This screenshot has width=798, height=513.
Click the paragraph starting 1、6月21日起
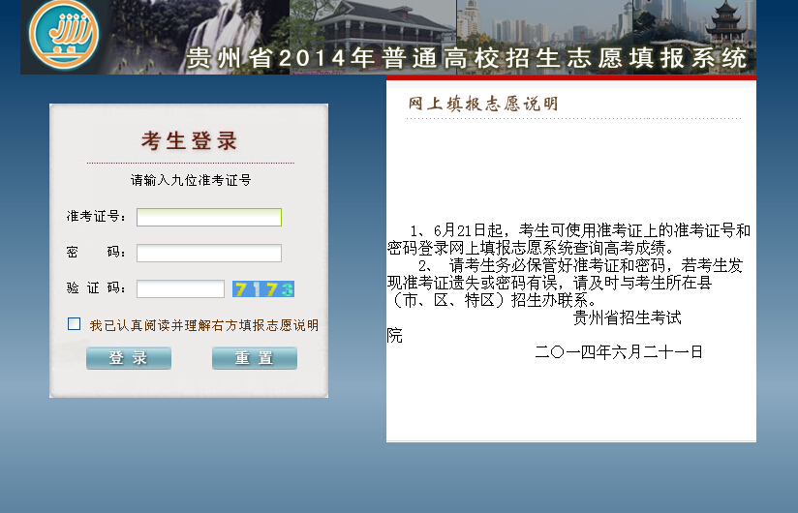point(569,239)
